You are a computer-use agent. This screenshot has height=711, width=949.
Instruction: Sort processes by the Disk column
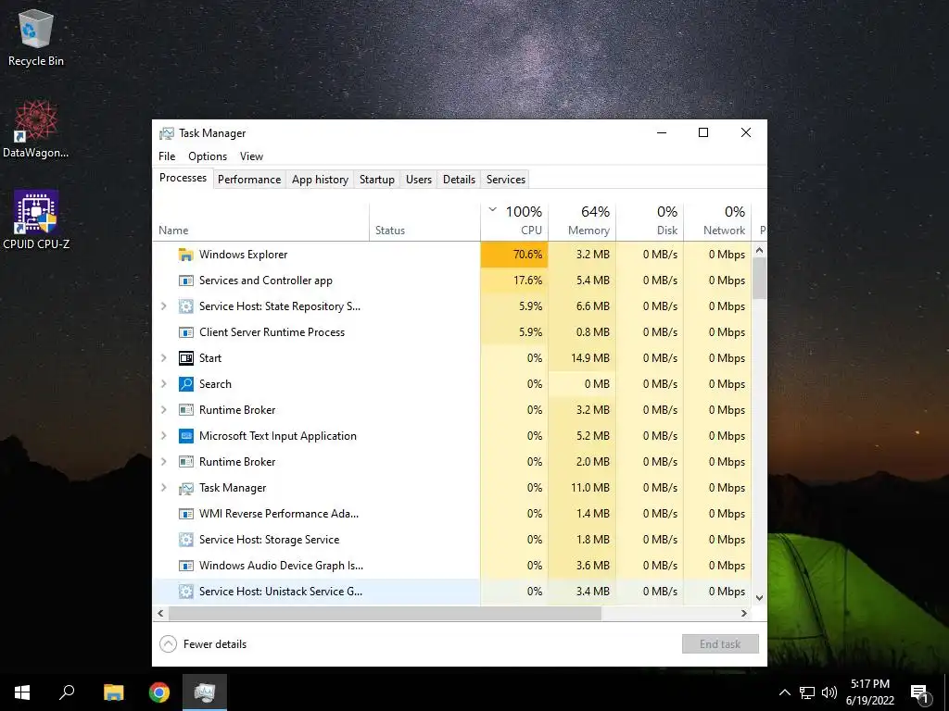(650, 221)
